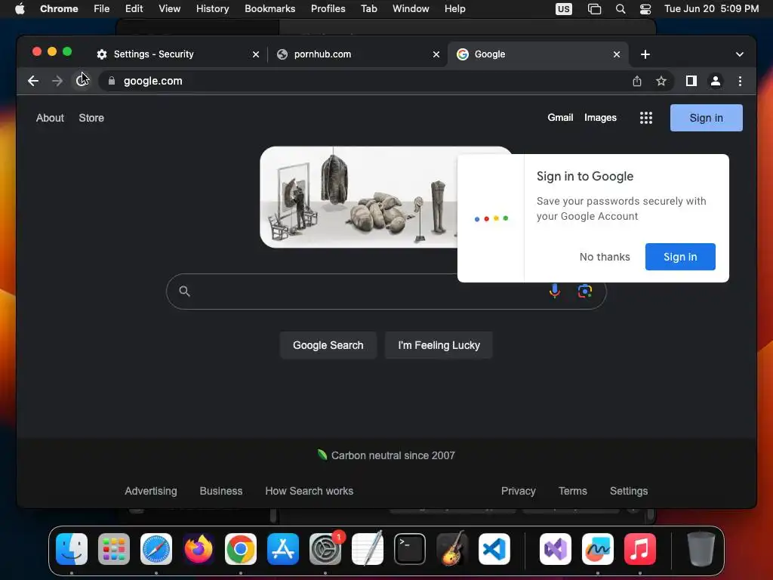
Task: Click the Apple logo menu
Action: pos(20,9)
